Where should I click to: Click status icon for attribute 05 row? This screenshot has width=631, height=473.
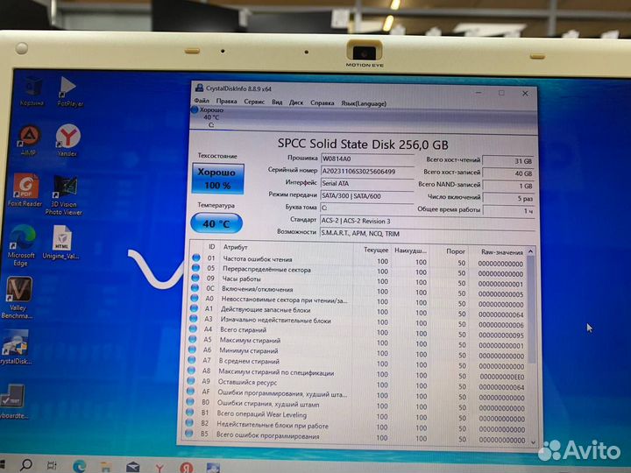pyautogui.click(x=196, y=267)
